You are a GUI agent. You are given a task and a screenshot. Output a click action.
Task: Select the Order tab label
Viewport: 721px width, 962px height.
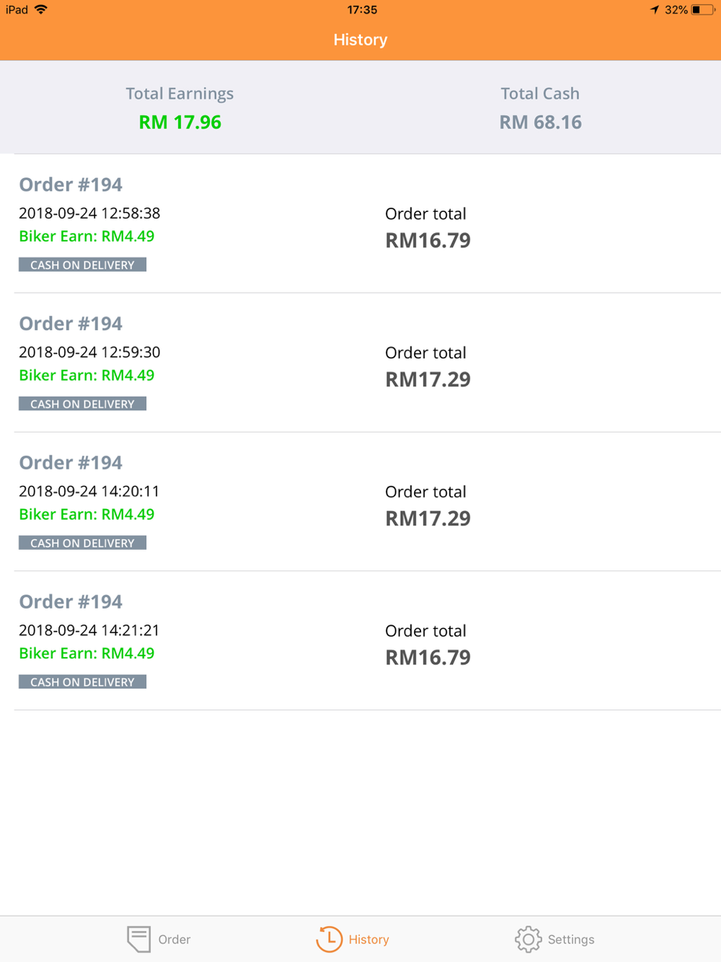pos(174,940)
